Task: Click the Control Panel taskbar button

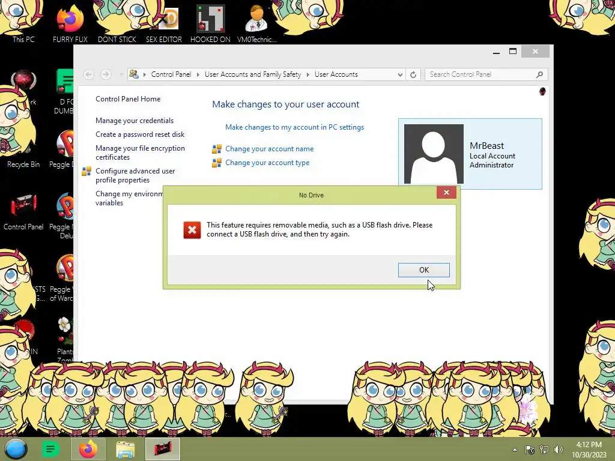Action: click(163, 449)
